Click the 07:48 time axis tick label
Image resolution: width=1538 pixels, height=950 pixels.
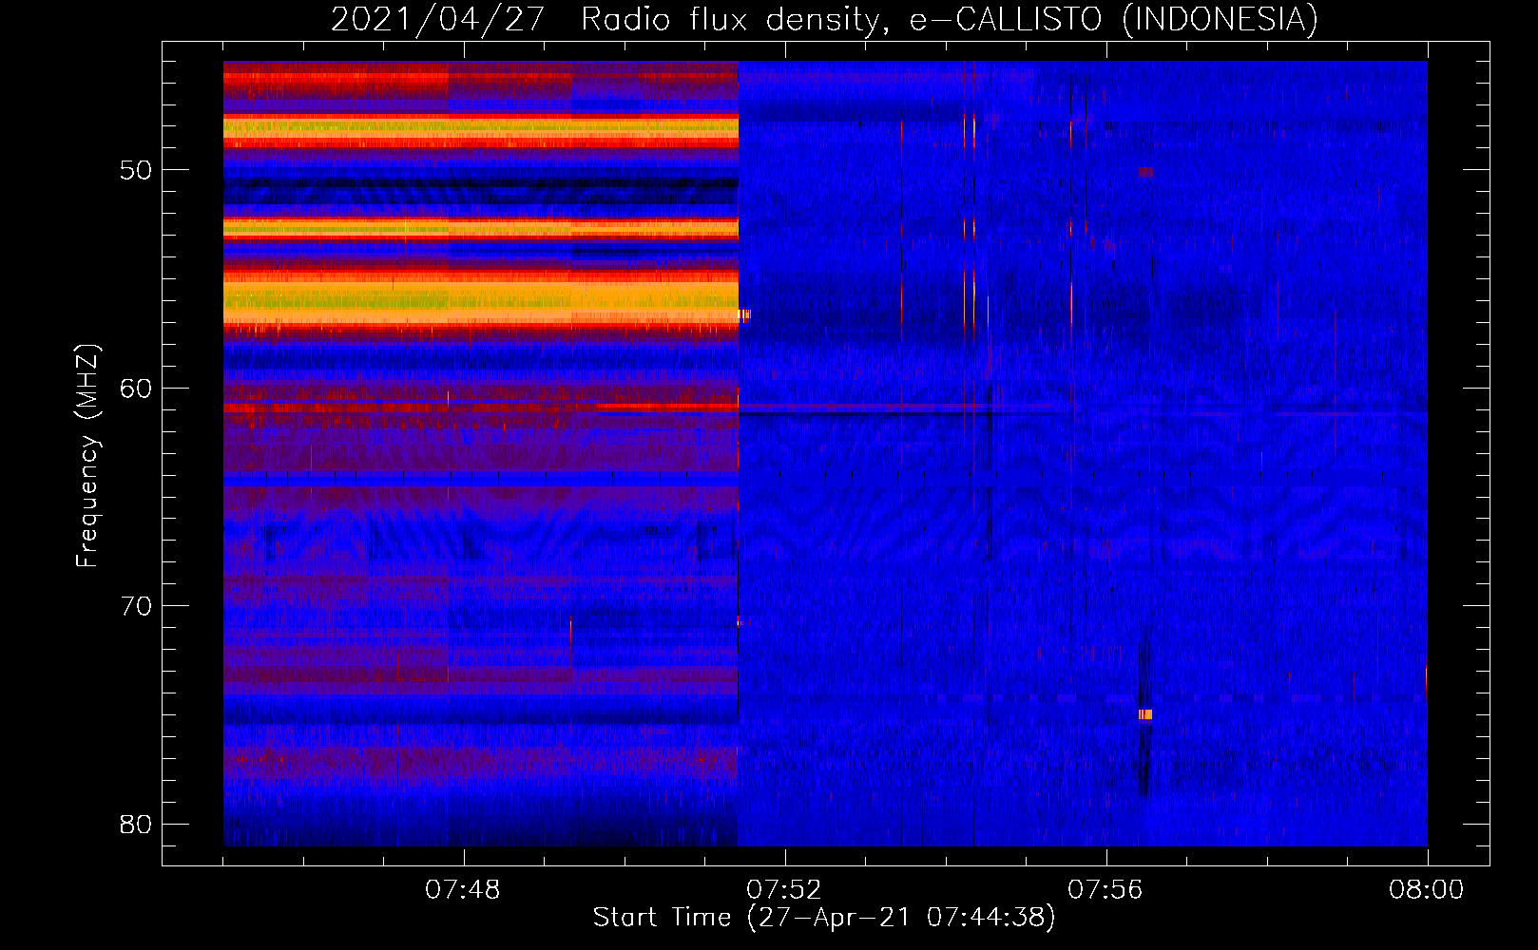462,890
